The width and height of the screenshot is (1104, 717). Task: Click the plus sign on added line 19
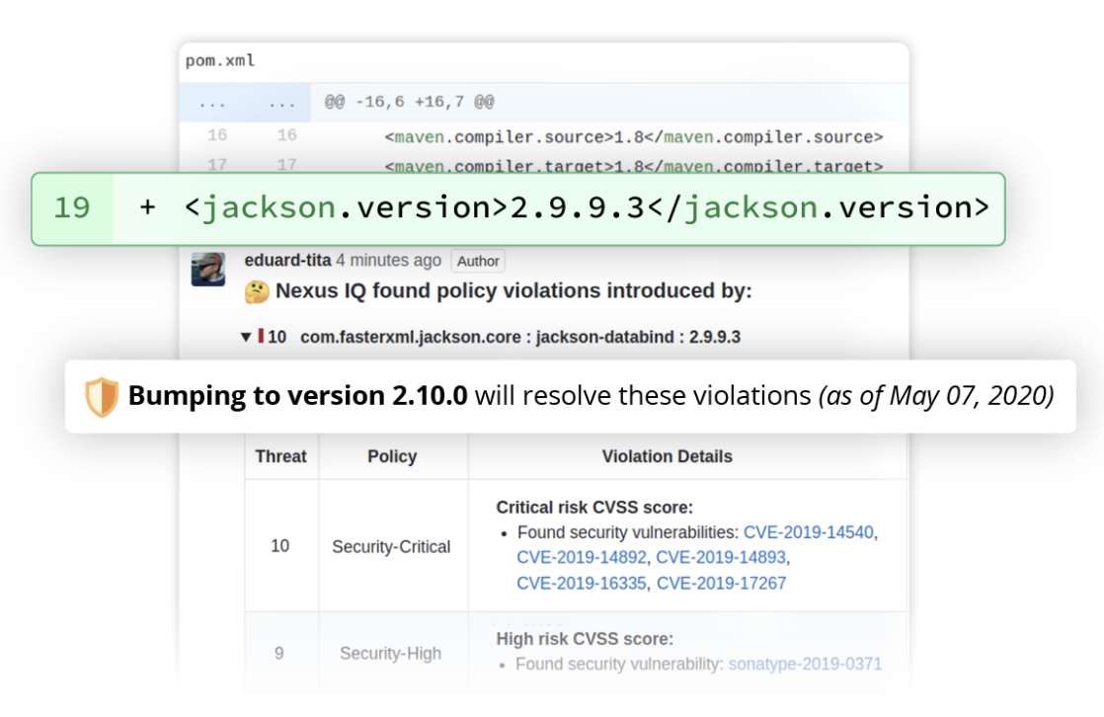point(147,207)
